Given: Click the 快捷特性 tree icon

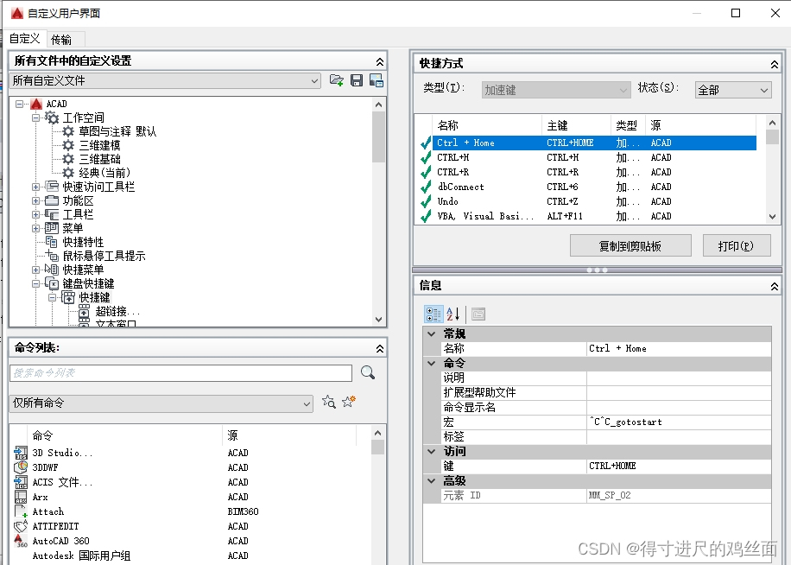Looking at the screenshot, I should 52,242.
